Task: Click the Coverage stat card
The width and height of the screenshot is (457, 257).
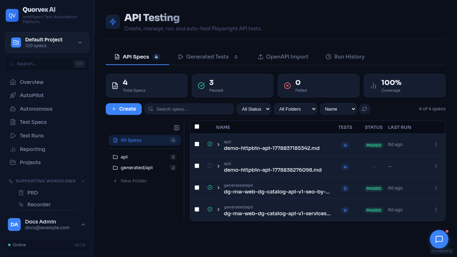Action: [x=405, y=86]
